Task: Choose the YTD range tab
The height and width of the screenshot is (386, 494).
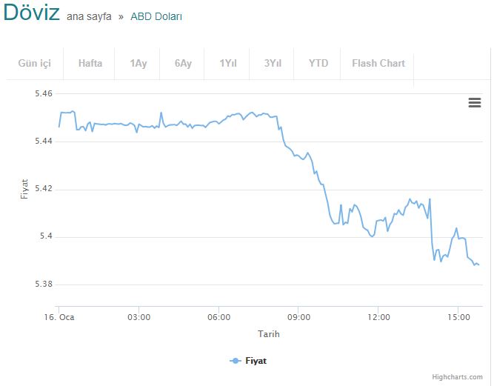Action: click(318, 64)
